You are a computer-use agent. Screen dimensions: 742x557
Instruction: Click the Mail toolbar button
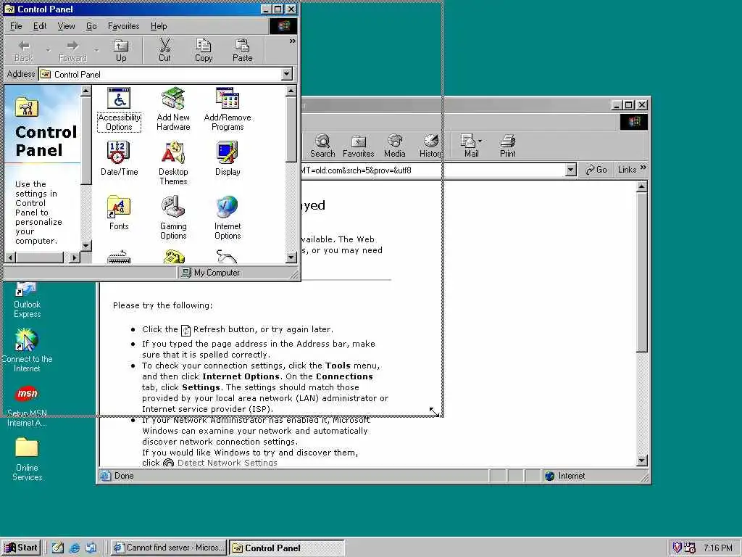coord(470,146)
